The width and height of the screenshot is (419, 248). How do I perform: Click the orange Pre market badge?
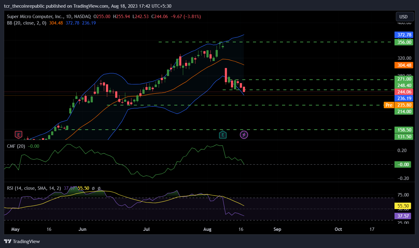(389, 105)
